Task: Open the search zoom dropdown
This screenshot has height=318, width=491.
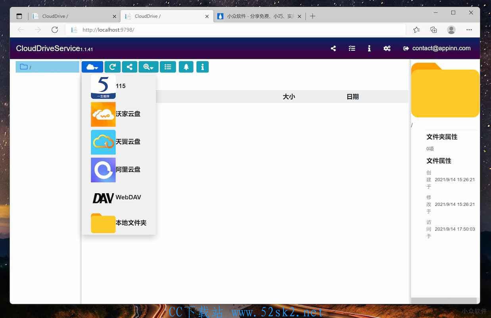Action: point(148,67)
